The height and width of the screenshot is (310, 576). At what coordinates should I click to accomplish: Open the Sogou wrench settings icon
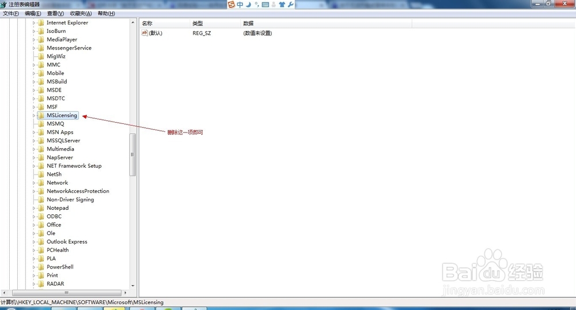[x=290, y=5]
